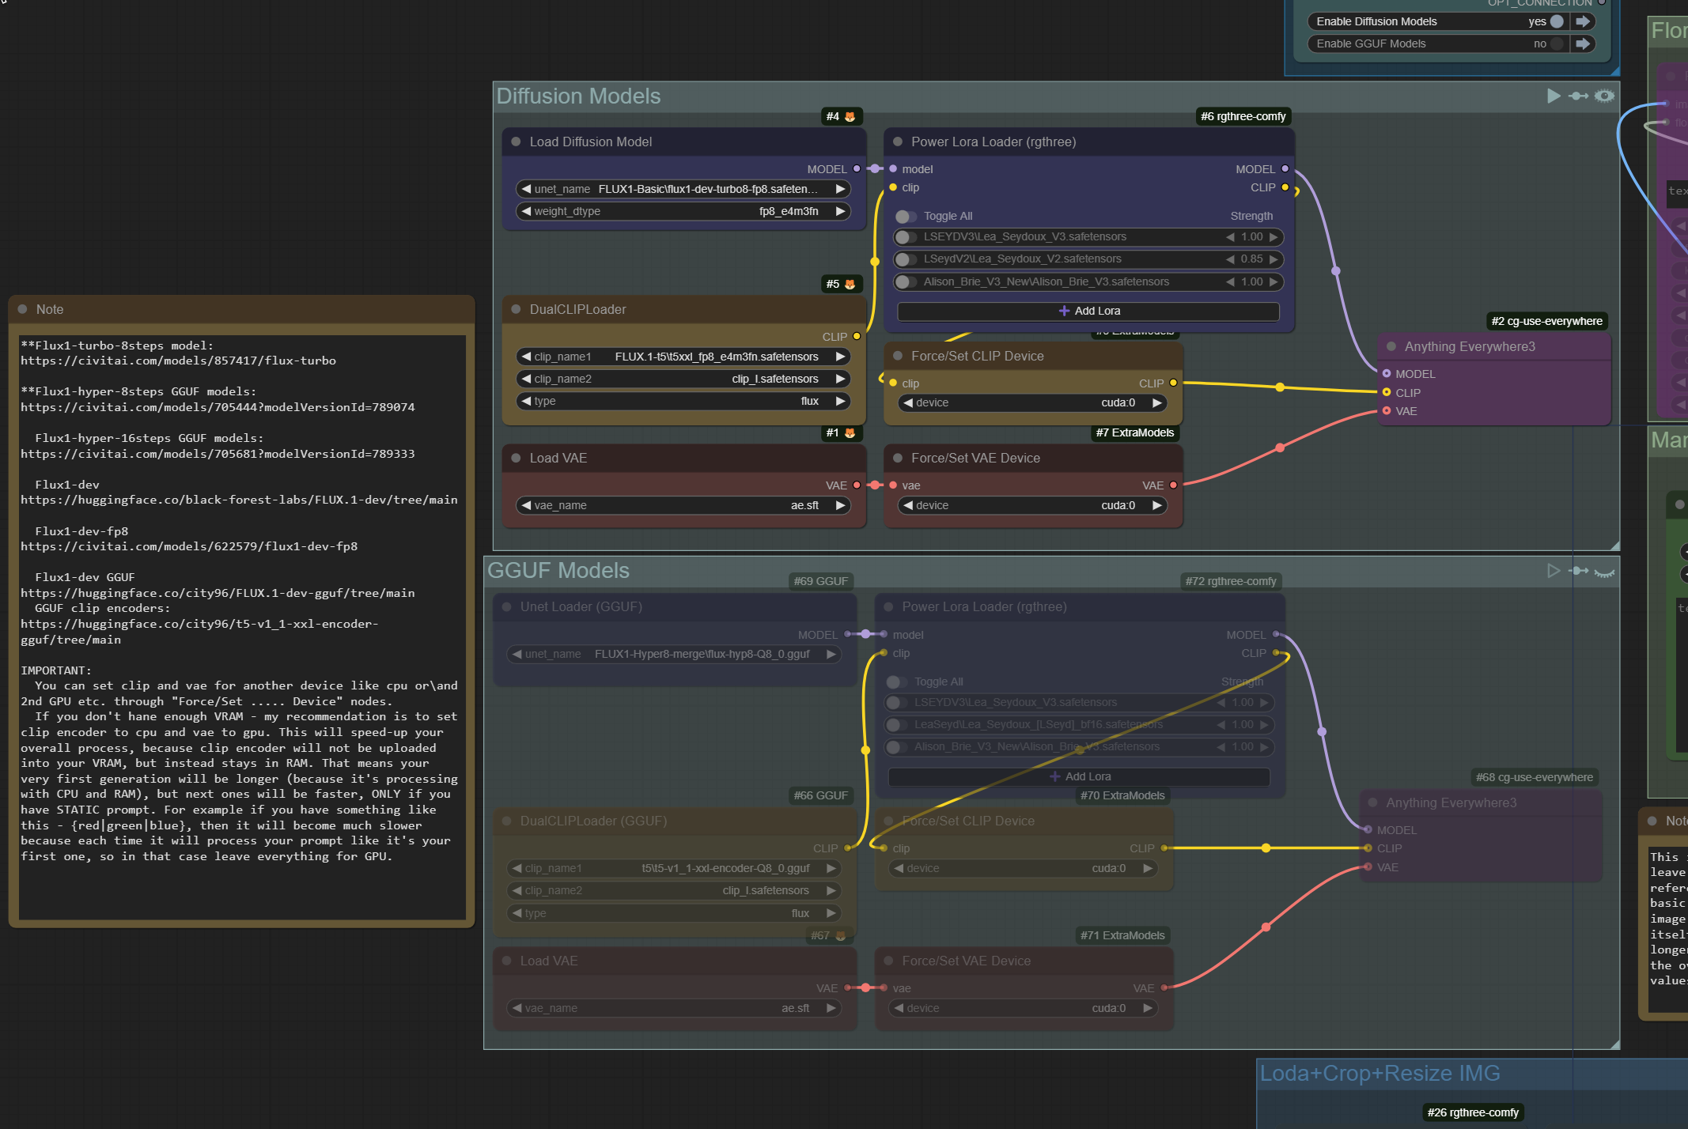Increase Lea_Seydoux_V2 lora strength with right arrow
The image size is (1688, 1129).
(1274, 259)
